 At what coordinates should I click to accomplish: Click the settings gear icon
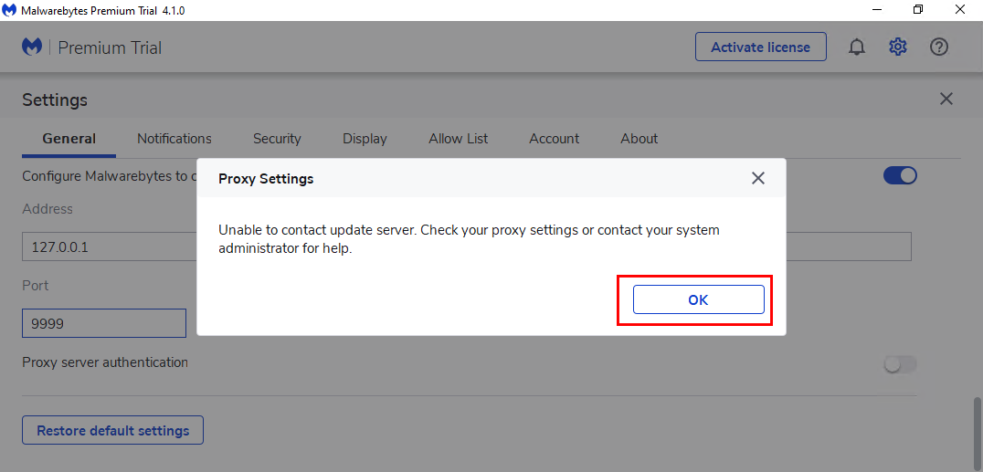click(x=897, y=47)
